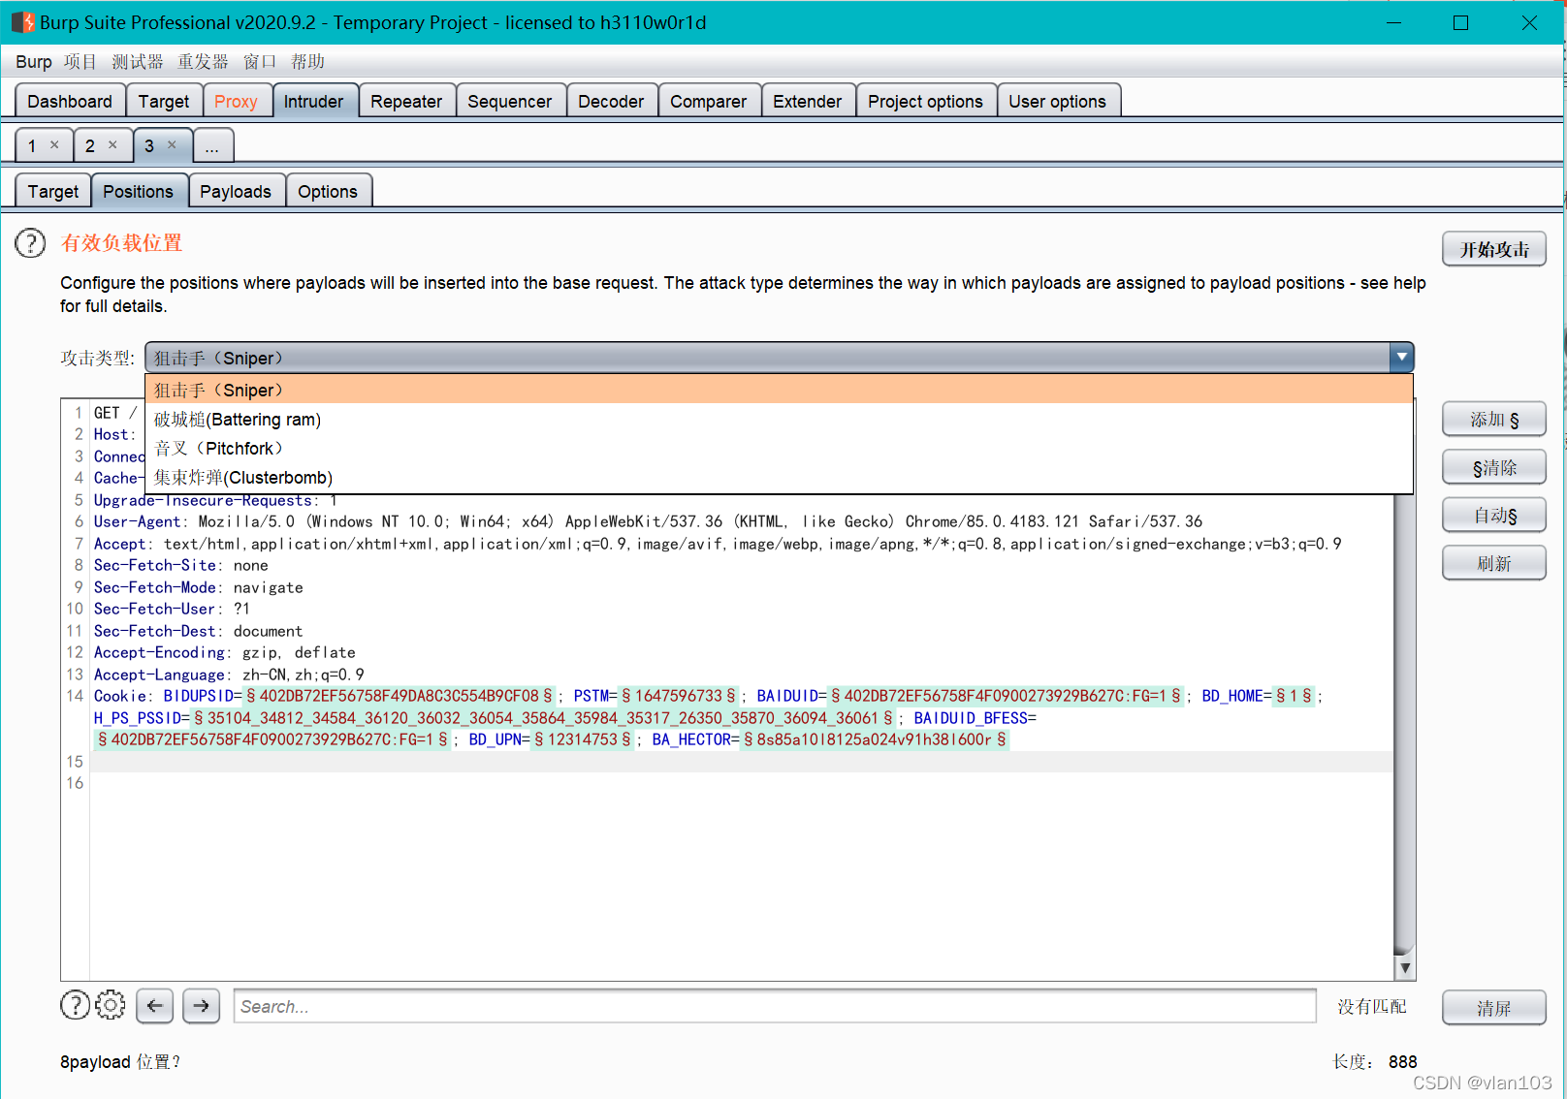Choose 狙击手 (Sniper) from the list

(x=779, y=390)
